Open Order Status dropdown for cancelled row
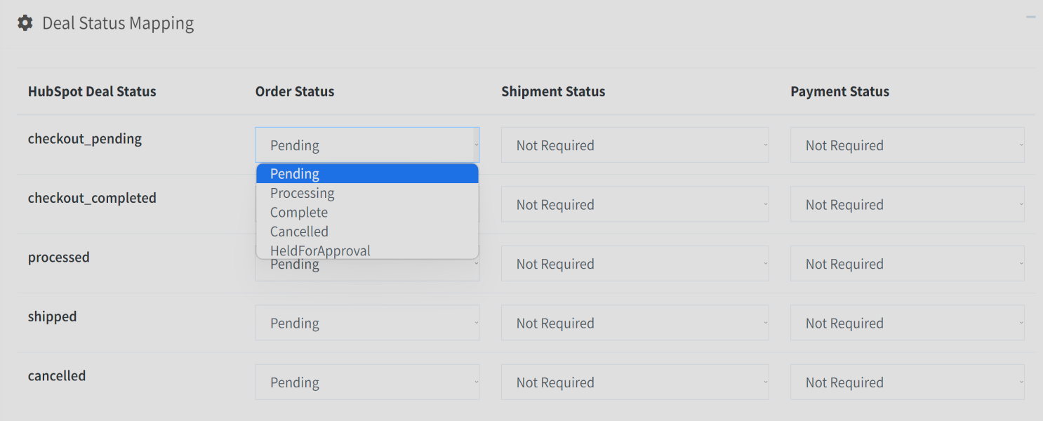This screenshot has width=1043, height=421. coord(367,382)
